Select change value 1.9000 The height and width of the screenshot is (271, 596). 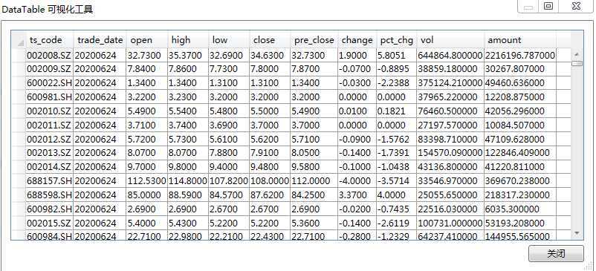click(357, 56)
